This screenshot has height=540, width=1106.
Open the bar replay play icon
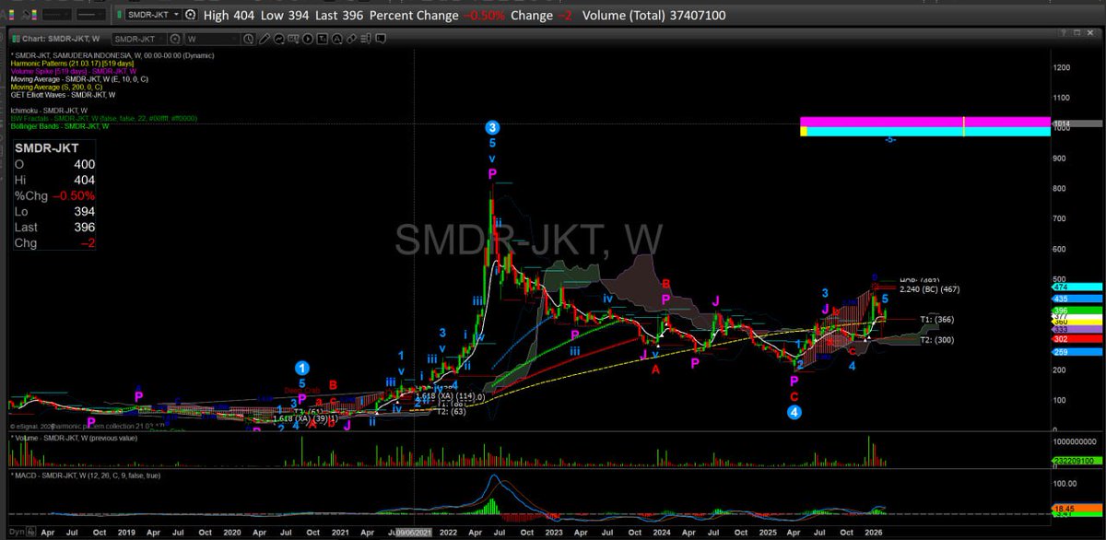(x=307, y=39)
